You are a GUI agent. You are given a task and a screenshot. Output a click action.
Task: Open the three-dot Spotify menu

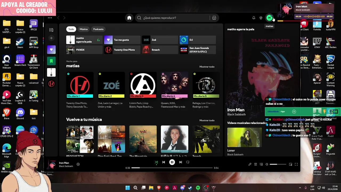(x=50, y=18)
